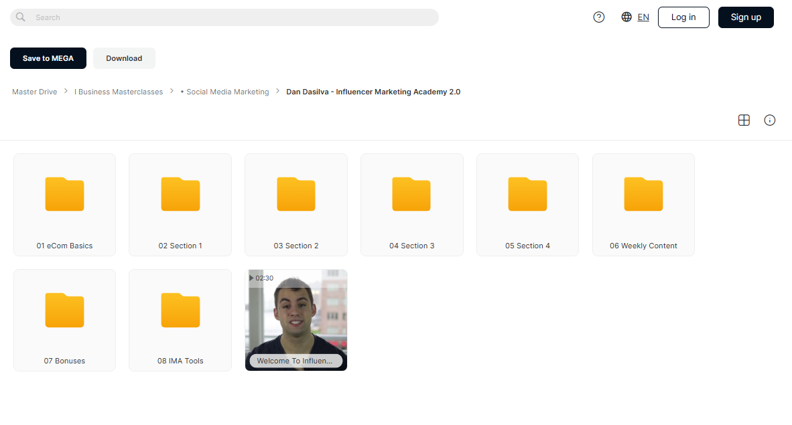Select the '04 Section 3' label
The image size is (792, 425).
pos(411,246)
